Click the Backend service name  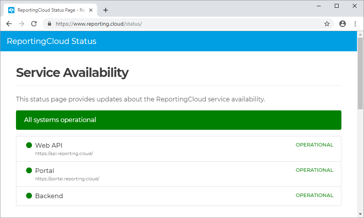(x=49, y=196)
